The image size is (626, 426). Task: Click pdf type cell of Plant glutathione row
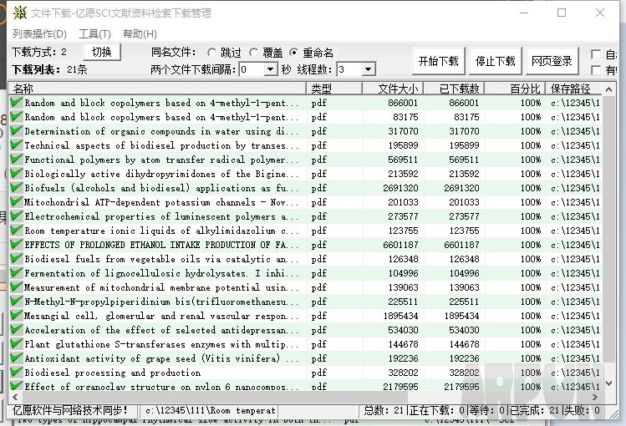coord(319,344)
